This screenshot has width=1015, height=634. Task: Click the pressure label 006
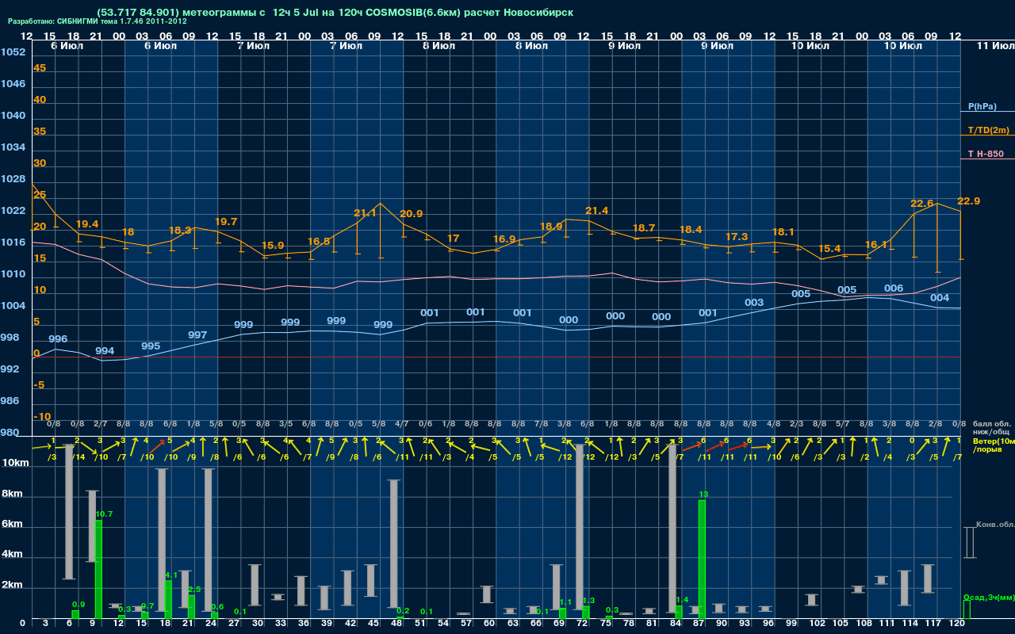(894, 288)
